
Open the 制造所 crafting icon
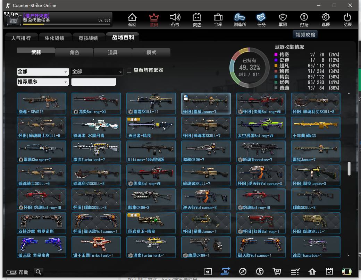pyautogui.click(x=240, y=20)
